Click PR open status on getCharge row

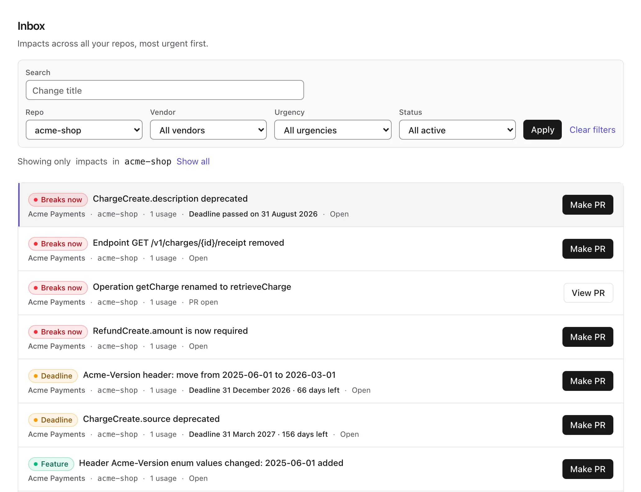pos(203,302)
